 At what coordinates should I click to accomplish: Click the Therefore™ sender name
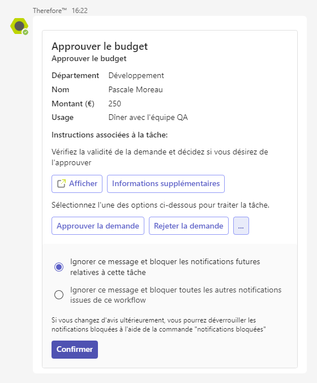pos(50,11)
